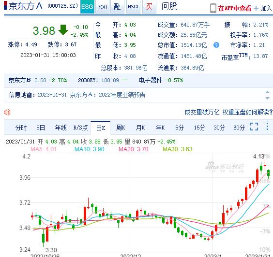Click the 3.30 low price marker on chart
Image resolution: width=273 pixels, height=257 pixels.
pos(51,250)
